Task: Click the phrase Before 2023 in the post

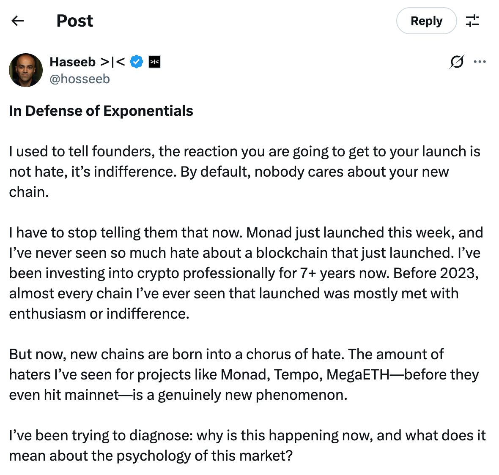Action: 436,273
